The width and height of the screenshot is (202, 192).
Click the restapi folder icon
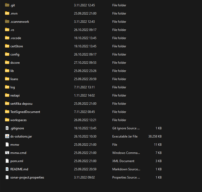[x=7, y=95]
